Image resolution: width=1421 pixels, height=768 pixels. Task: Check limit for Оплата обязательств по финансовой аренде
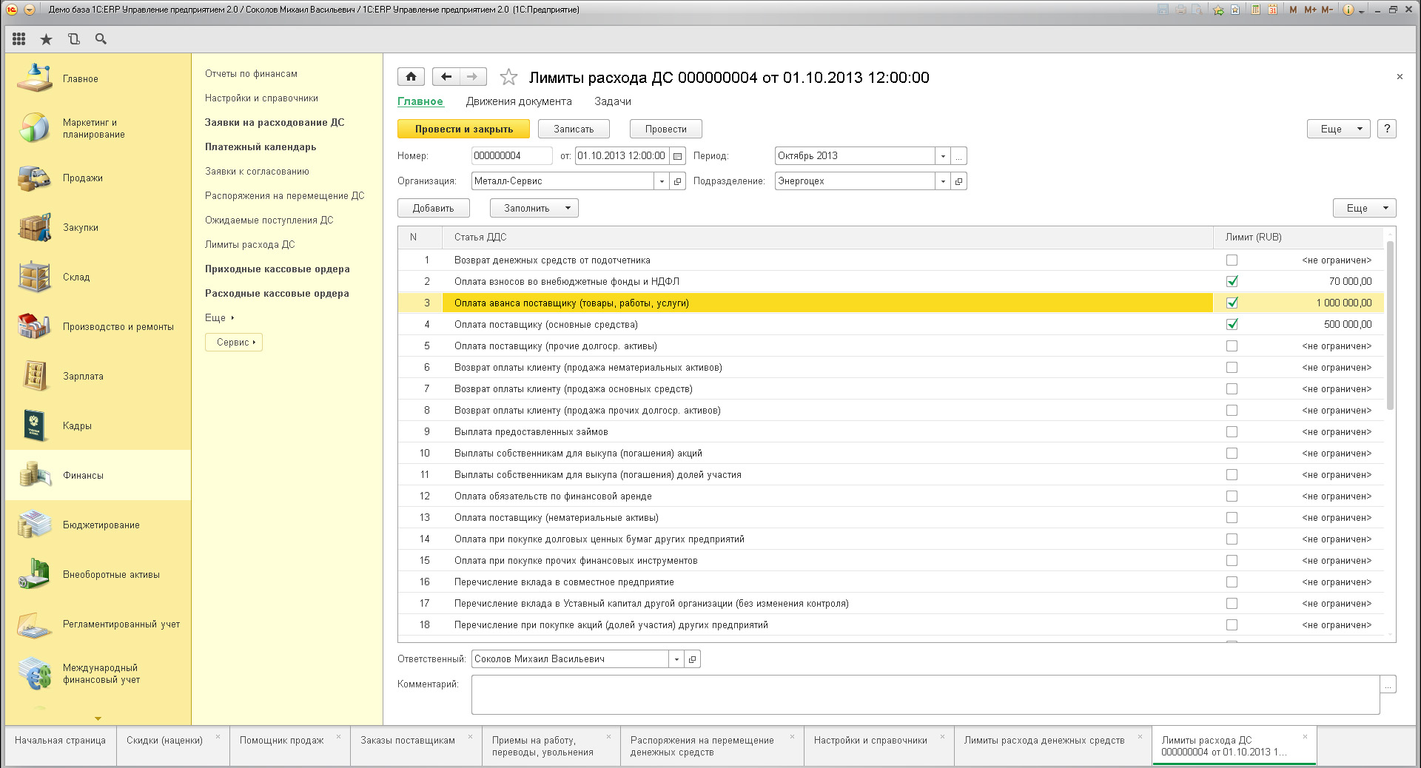(1232, 496)
